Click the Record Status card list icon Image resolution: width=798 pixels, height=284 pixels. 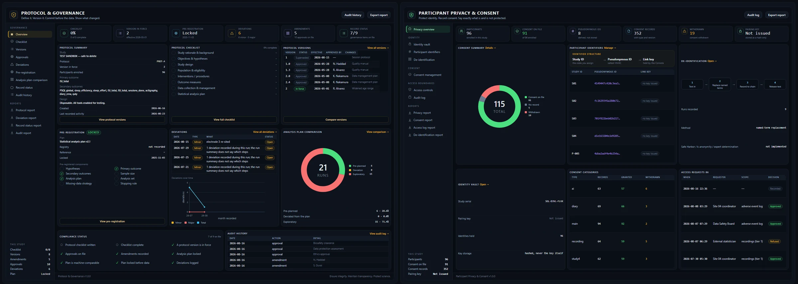click(x=344, y=33)
